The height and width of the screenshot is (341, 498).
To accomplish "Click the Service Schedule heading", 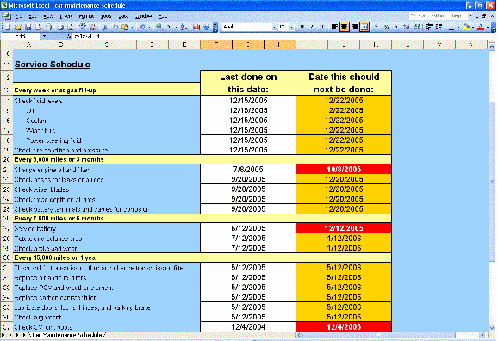I will tap(53, 64).
